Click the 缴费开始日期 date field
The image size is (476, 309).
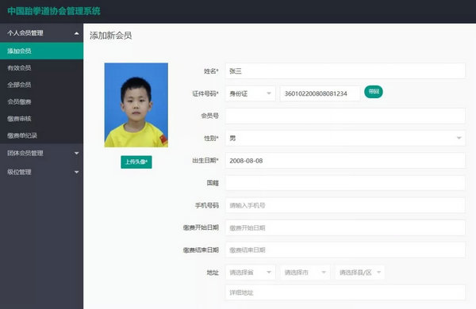click(345, 227)
